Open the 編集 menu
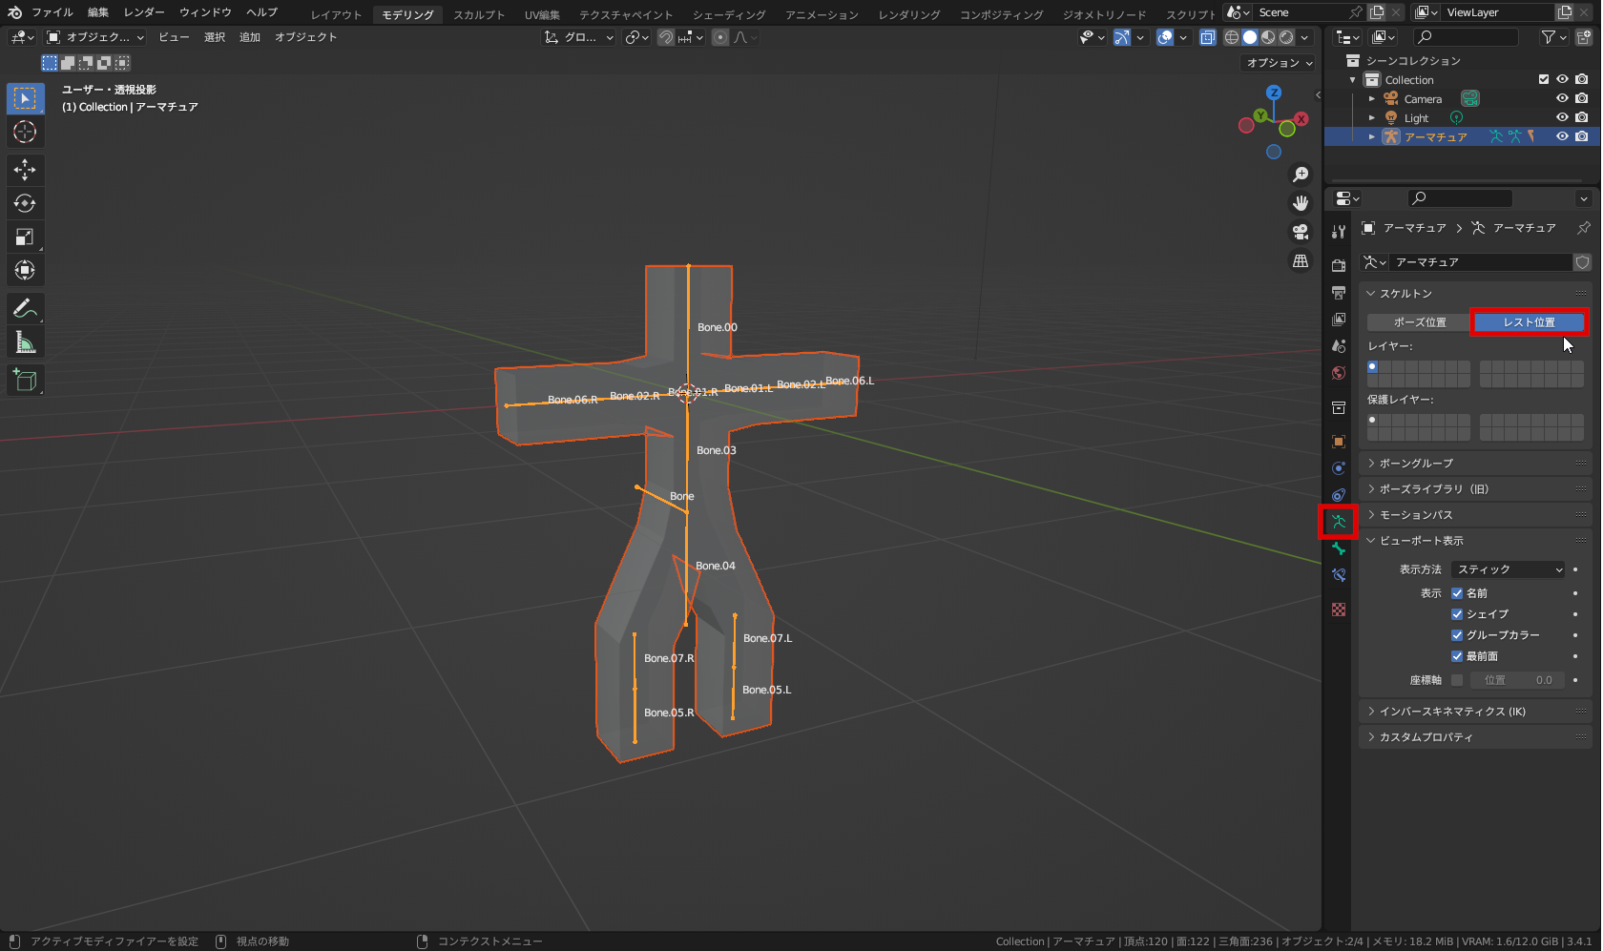Viewport: 1603px width, 951px height. pyautogui.click(x=97, y=12)
